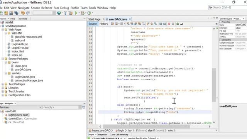Collapse the beans package
The width and height of the screenshot is (247, 139).
[x=6, y=62]
